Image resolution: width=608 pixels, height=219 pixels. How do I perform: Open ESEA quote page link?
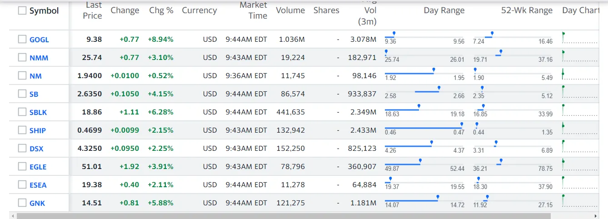click(x=38, y=185)
